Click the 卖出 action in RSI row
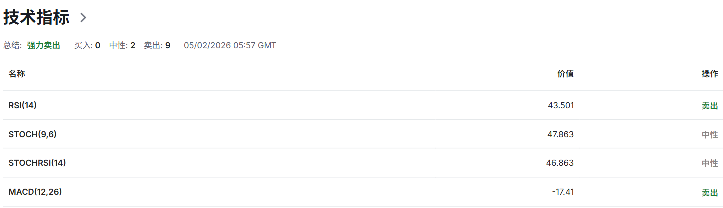The image size is (723, 208). click(x=710, y=106)
